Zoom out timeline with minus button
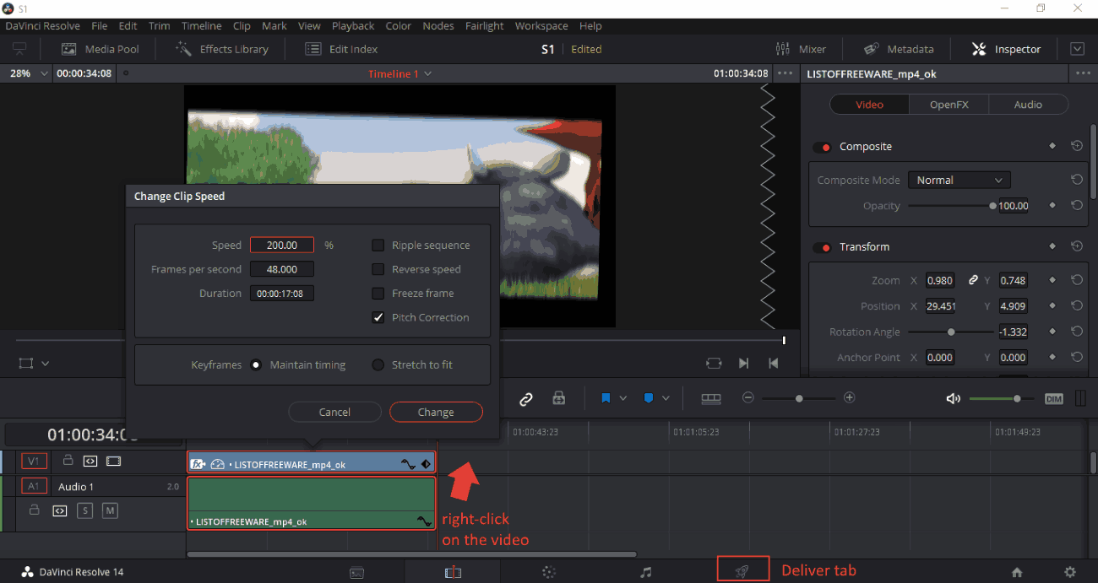Screen dimensions: 1098x583 click(x=747, y=398)
